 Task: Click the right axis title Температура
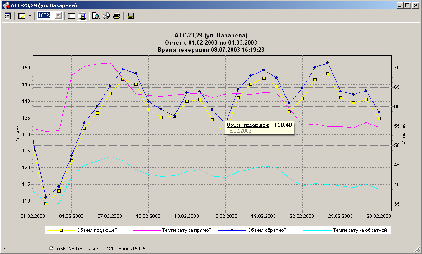point(404,133)
